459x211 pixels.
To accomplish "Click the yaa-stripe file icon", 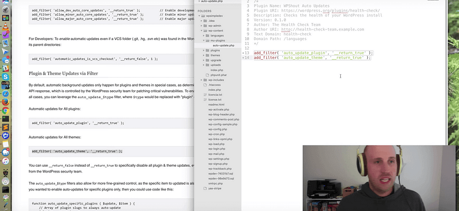I will 205,188.
